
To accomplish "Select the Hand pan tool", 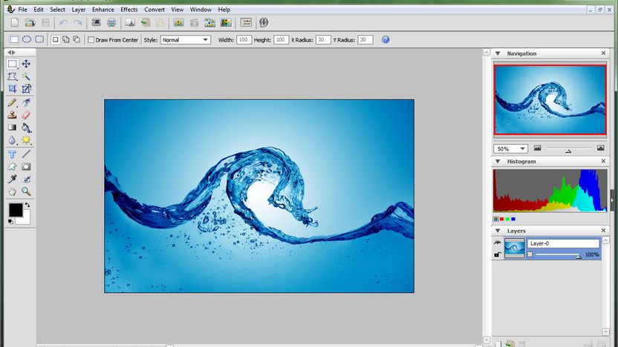I will pos(12,191).
